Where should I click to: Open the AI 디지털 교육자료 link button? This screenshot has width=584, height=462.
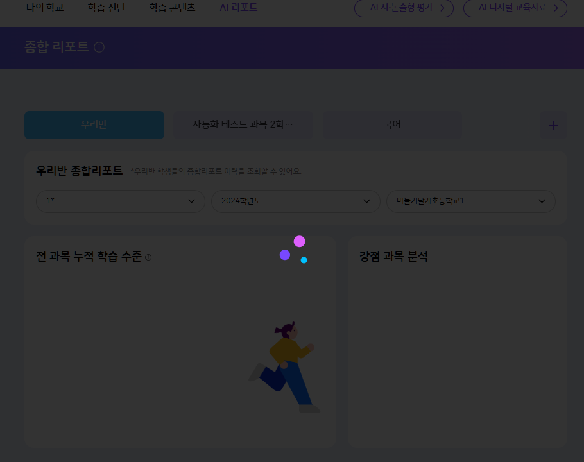515,8
